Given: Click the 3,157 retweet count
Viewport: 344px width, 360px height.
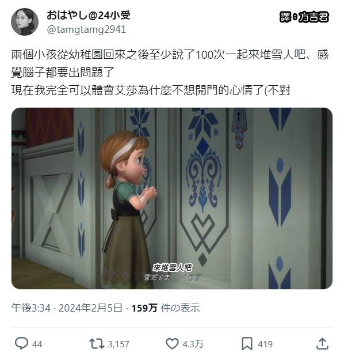Looking at the screenshot, I should pyautogui.click(x=119, y=344).
